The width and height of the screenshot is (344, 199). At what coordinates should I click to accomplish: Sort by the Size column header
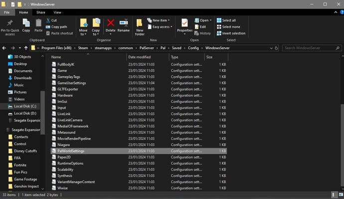(x=216, y=57)
